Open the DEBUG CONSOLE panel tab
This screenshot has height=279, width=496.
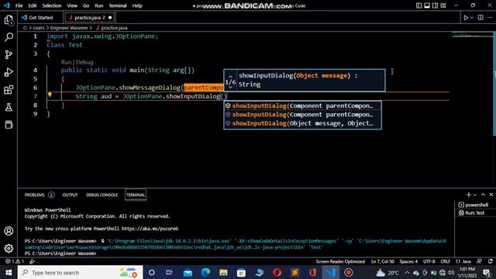pos(102,195)
